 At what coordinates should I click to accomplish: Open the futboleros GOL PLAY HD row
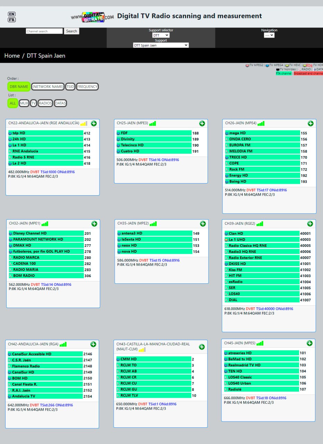(x=46, y=251)
